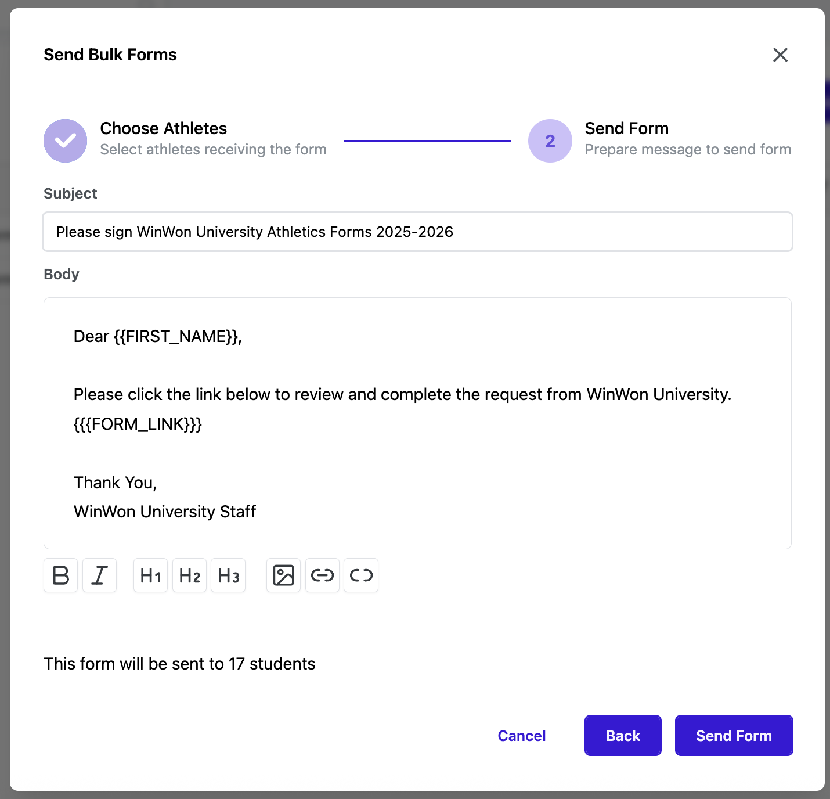Apply Heading 1 style
Image resolution: width=830 pixels, height=799 pixels.
coord(150,575)
